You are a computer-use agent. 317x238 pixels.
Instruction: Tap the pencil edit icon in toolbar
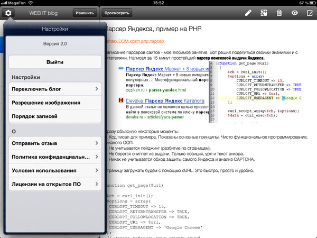248,13
